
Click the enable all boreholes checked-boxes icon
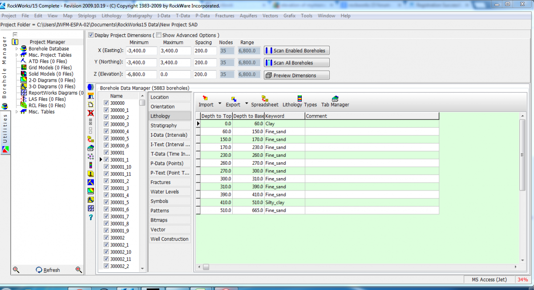coord(91,122)
